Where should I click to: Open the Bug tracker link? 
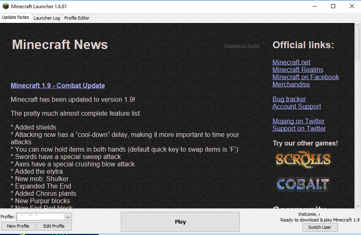[x=289, y=99]
